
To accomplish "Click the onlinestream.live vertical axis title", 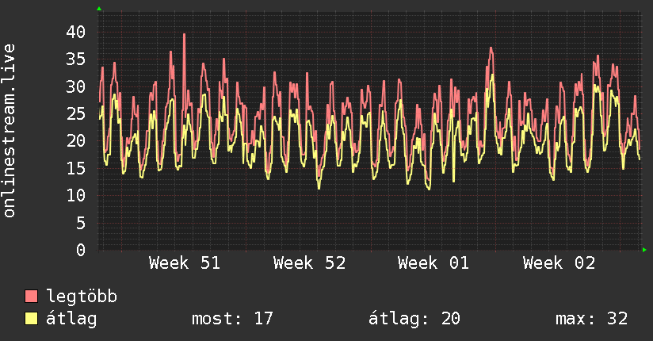I will coord(9,131).
